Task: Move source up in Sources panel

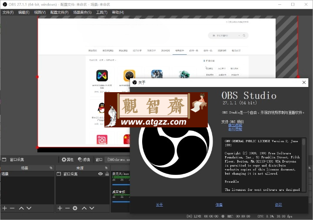Action: click(x=84, y=208)
